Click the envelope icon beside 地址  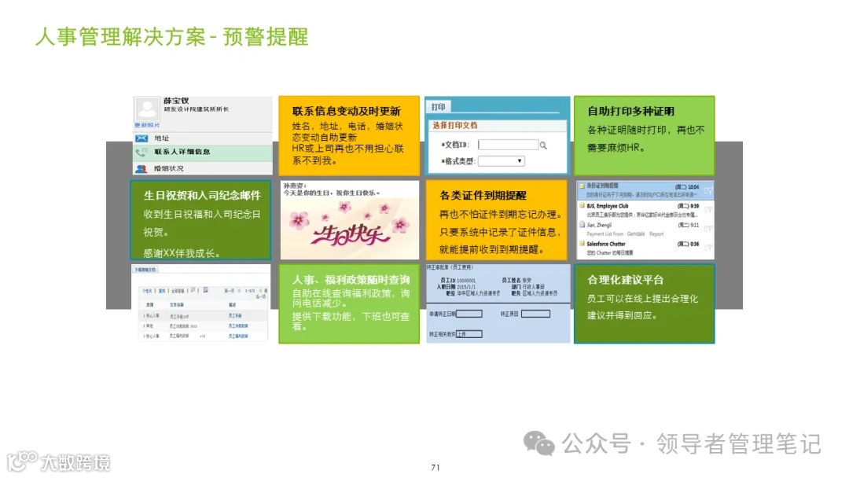pos(141,138)
